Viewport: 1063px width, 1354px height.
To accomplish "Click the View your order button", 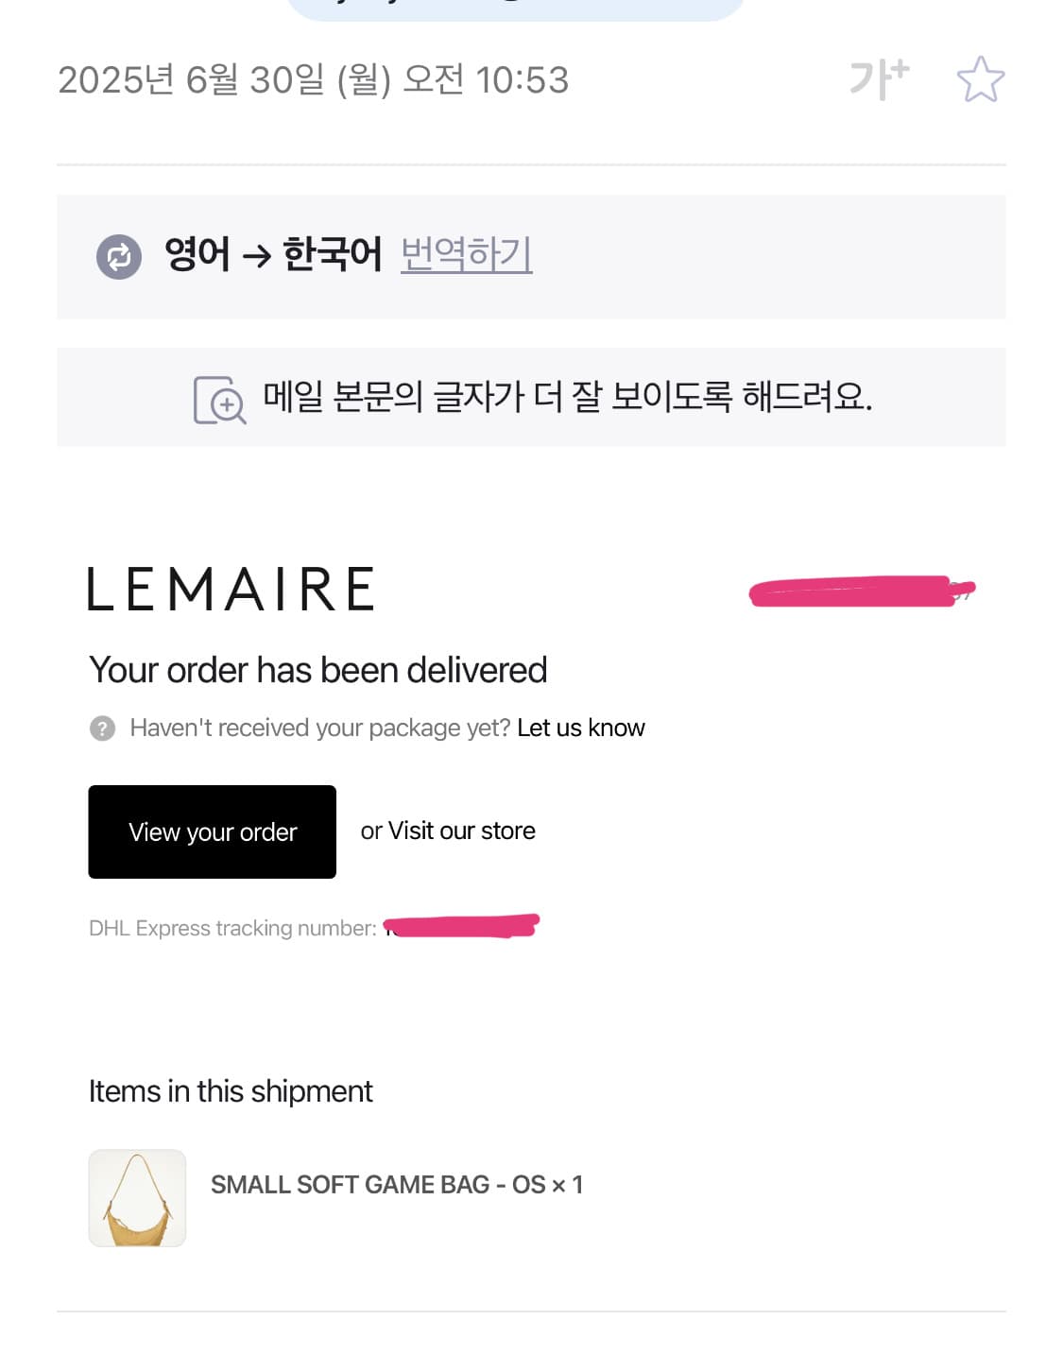I will click(213, 831).
